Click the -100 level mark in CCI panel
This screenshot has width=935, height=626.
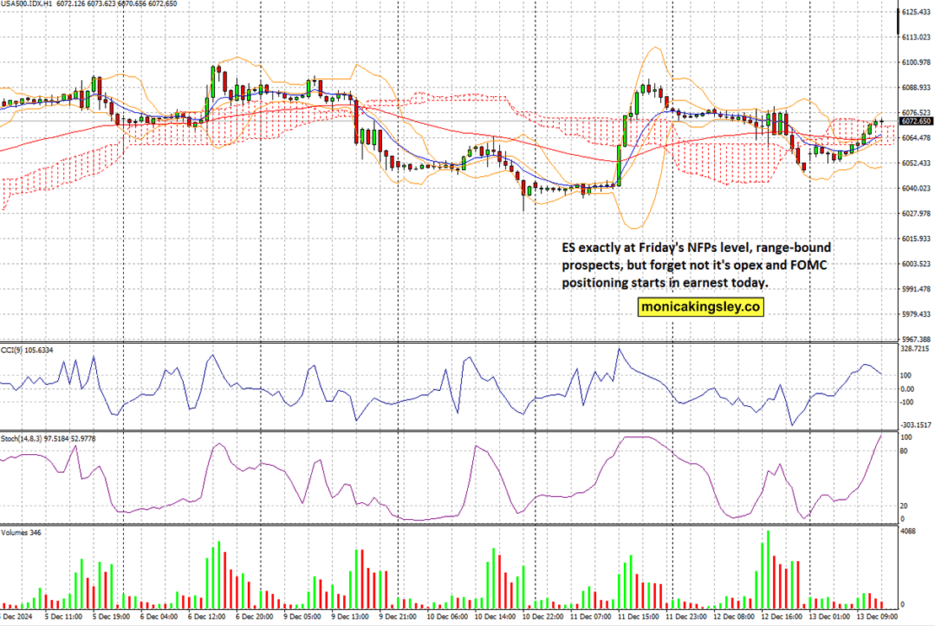click(907, 403)
